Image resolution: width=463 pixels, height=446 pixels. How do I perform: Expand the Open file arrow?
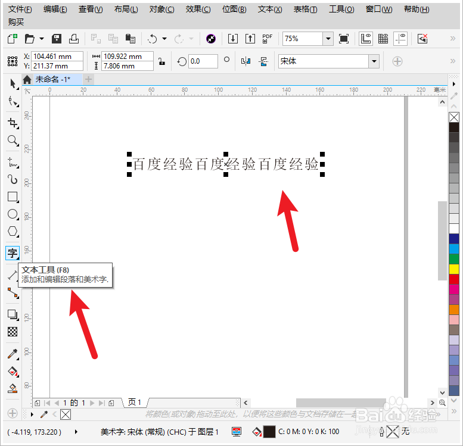pos(42,39)
